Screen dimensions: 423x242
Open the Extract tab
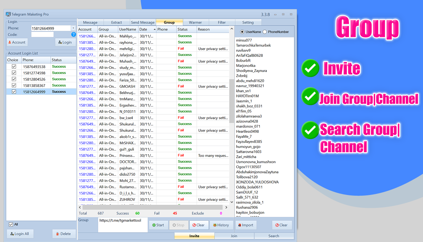point(117,22)
